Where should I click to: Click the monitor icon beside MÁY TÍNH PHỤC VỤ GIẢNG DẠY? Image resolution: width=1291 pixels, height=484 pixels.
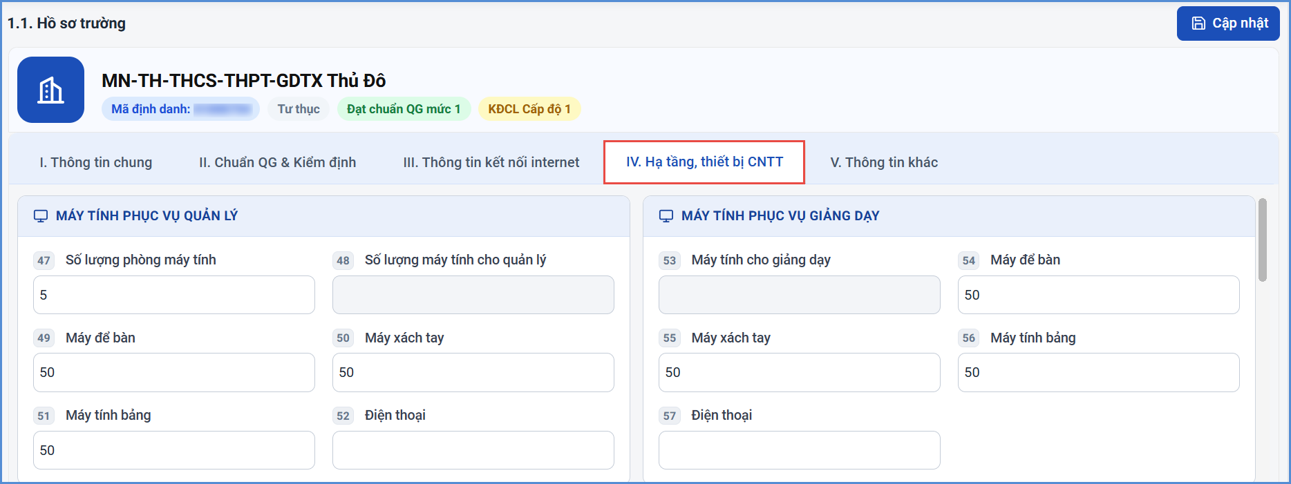pyautogui.click(x=666, y=216)
